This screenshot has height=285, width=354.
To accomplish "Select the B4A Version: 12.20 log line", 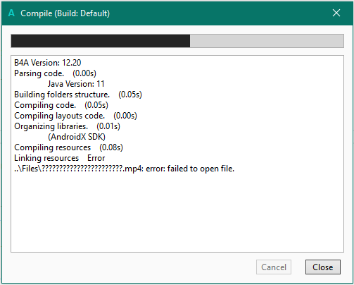I will [48, 63].
